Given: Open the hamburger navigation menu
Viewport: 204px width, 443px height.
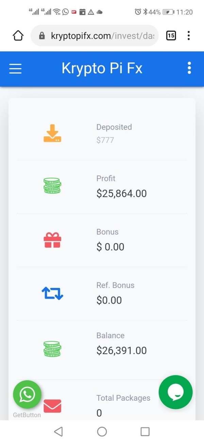Looking at the screenshot, I should pos(15,69).
